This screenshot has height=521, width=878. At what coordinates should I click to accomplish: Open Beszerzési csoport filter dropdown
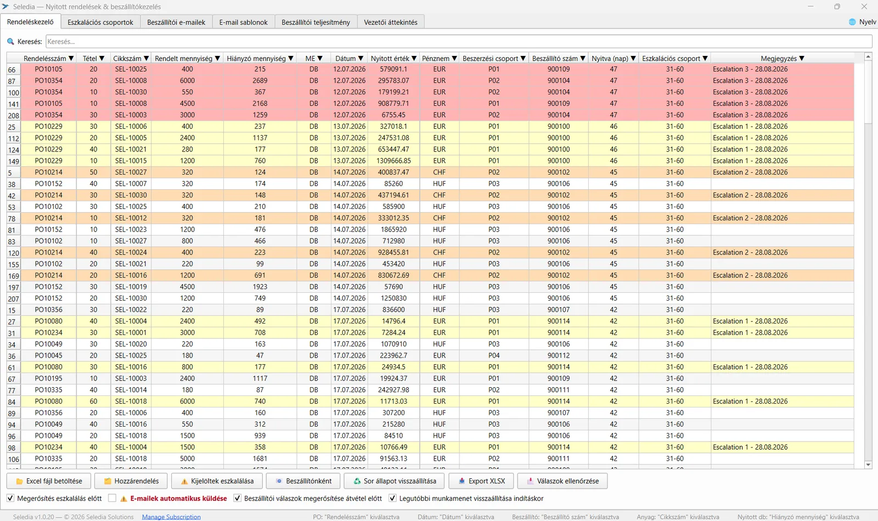[x=523, y=58]
